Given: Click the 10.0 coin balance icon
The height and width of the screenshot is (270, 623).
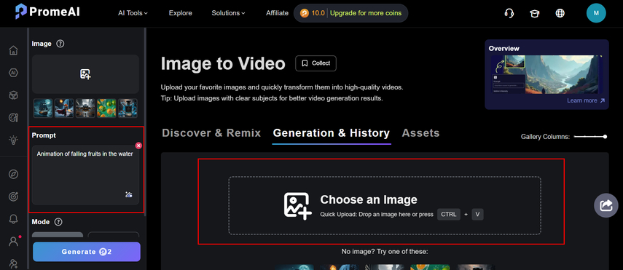Looking at the screenshot, I should 305,13.
